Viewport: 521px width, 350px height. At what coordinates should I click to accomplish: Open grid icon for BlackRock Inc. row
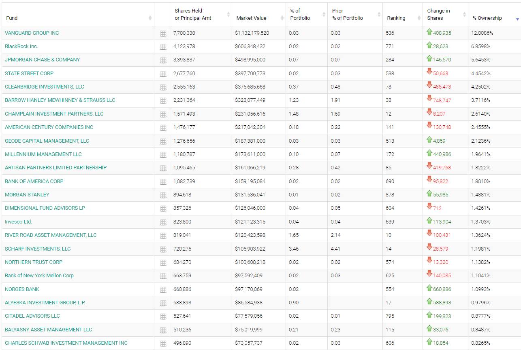pos(163,47)
